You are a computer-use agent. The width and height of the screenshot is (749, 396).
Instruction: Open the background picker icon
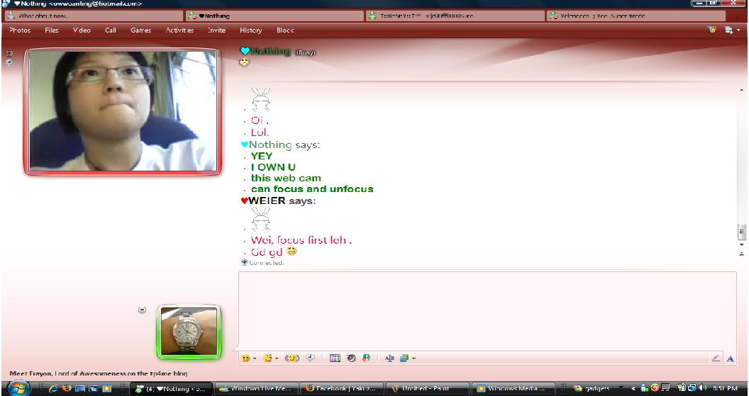(404, 358)
